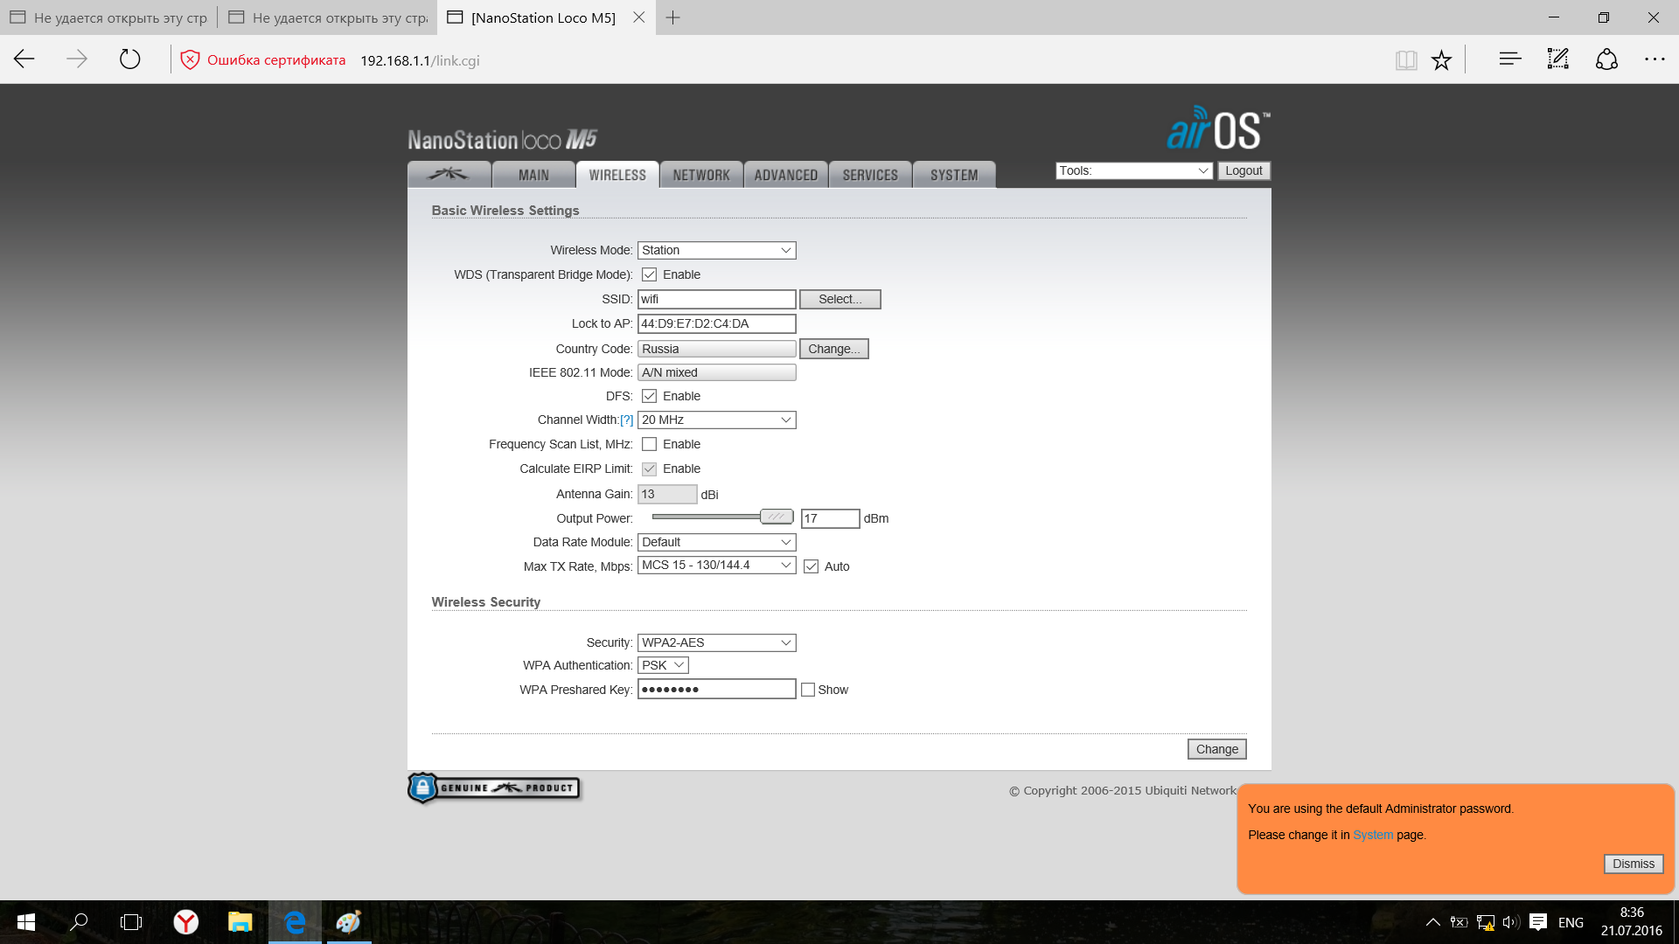Click the web note pen icon
This screenshot has width=1679, height=944.
1557,59
